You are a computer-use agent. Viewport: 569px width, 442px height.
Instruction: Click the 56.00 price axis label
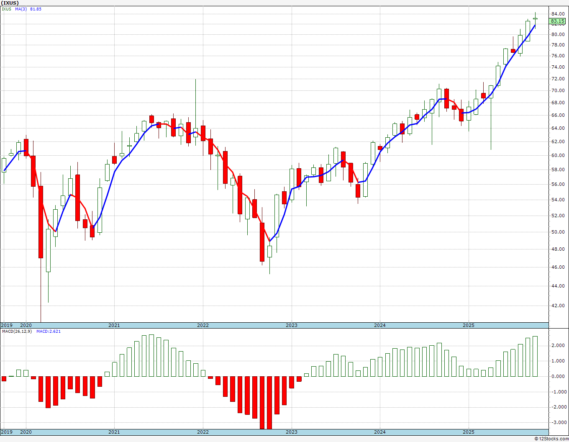point(558,184)
